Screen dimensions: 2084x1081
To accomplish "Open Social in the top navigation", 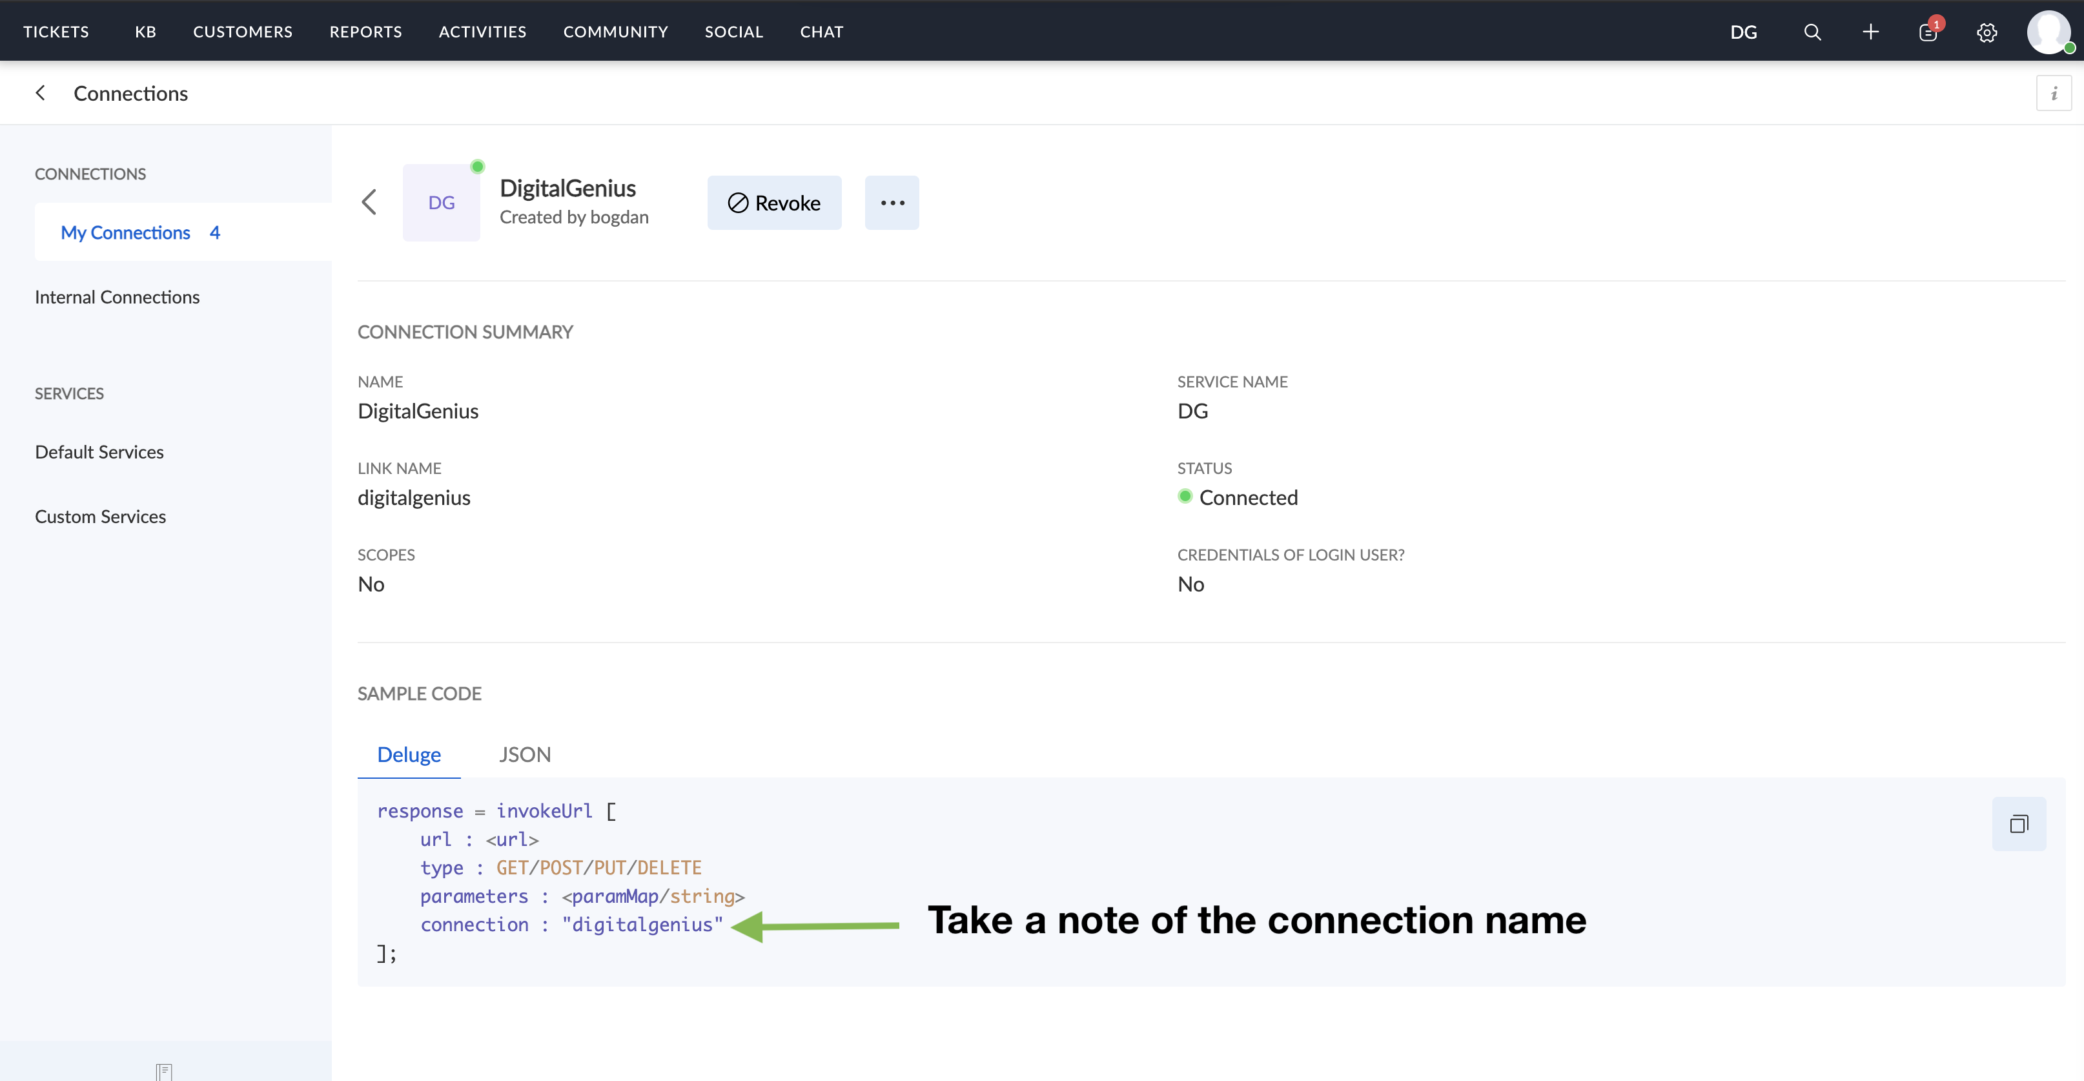I will point(734,32).
